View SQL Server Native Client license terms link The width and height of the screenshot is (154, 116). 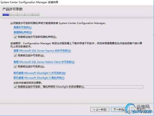click(x=44, y=62)
